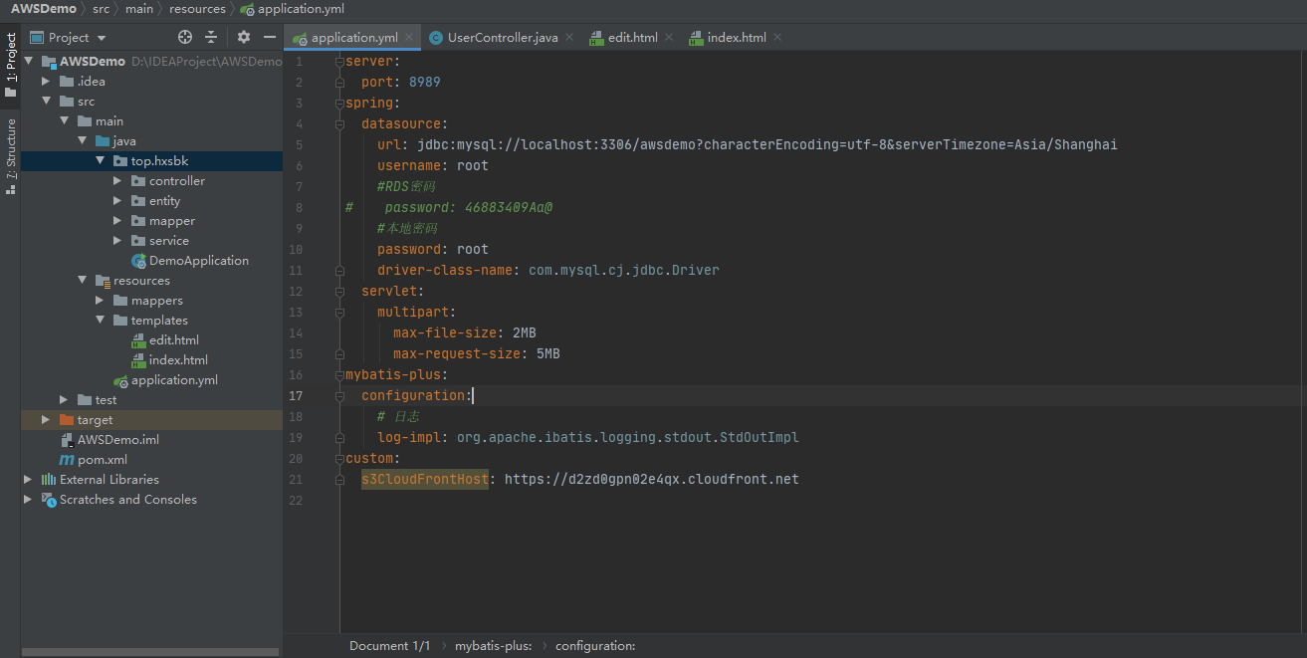
Task: Click Document 1/1 in the bottom breadcrumb
Action: pyautogui.click(x=390, y=646)
